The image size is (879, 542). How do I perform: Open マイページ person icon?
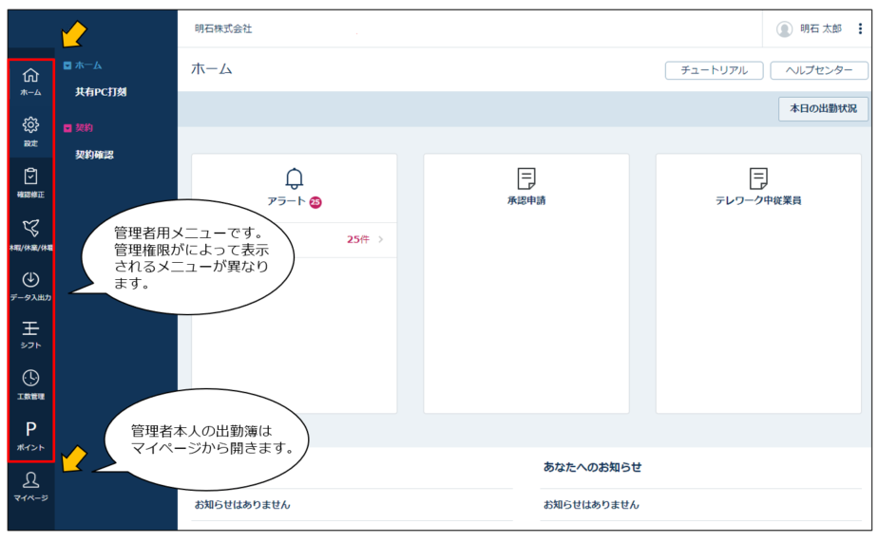click(30, 479)
